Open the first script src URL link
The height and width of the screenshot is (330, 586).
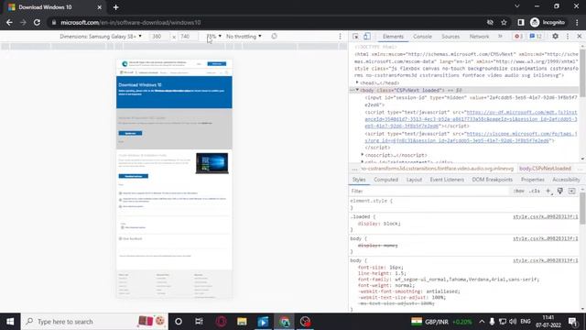point(471,119)
